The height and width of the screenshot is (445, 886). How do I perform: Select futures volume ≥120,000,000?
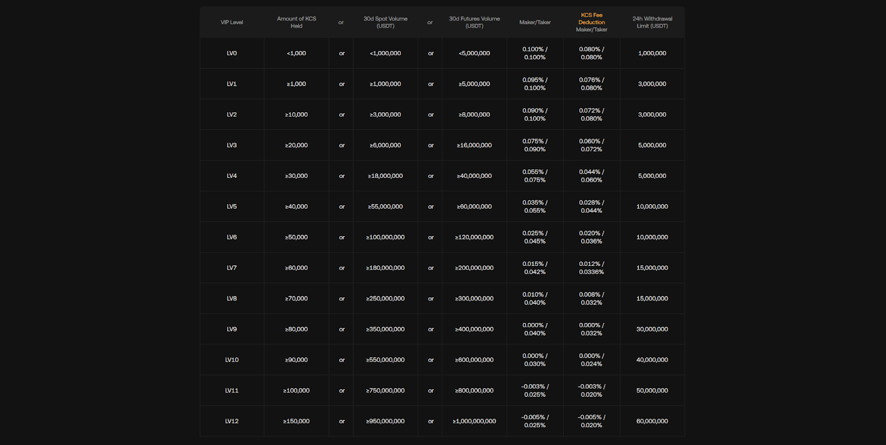474,238
